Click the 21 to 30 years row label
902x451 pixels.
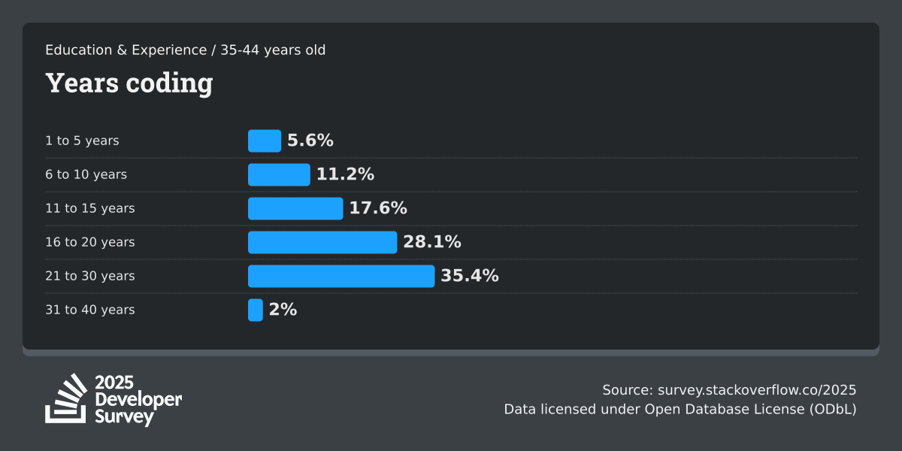90,276
